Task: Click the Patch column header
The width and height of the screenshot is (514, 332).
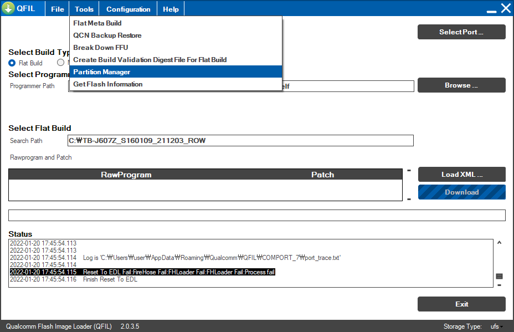Action: click(322, 175)
